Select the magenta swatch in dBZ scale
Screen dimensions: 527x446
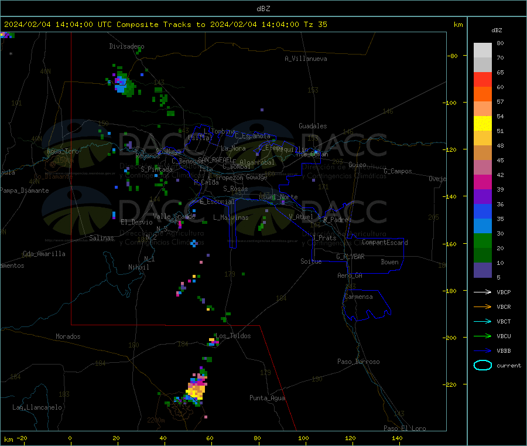(x=482, y=182)
